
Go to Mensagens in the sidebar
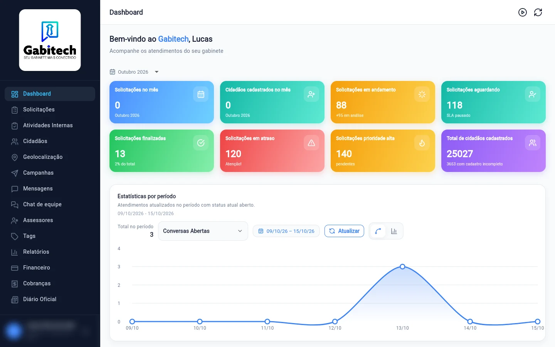[50, 189]
